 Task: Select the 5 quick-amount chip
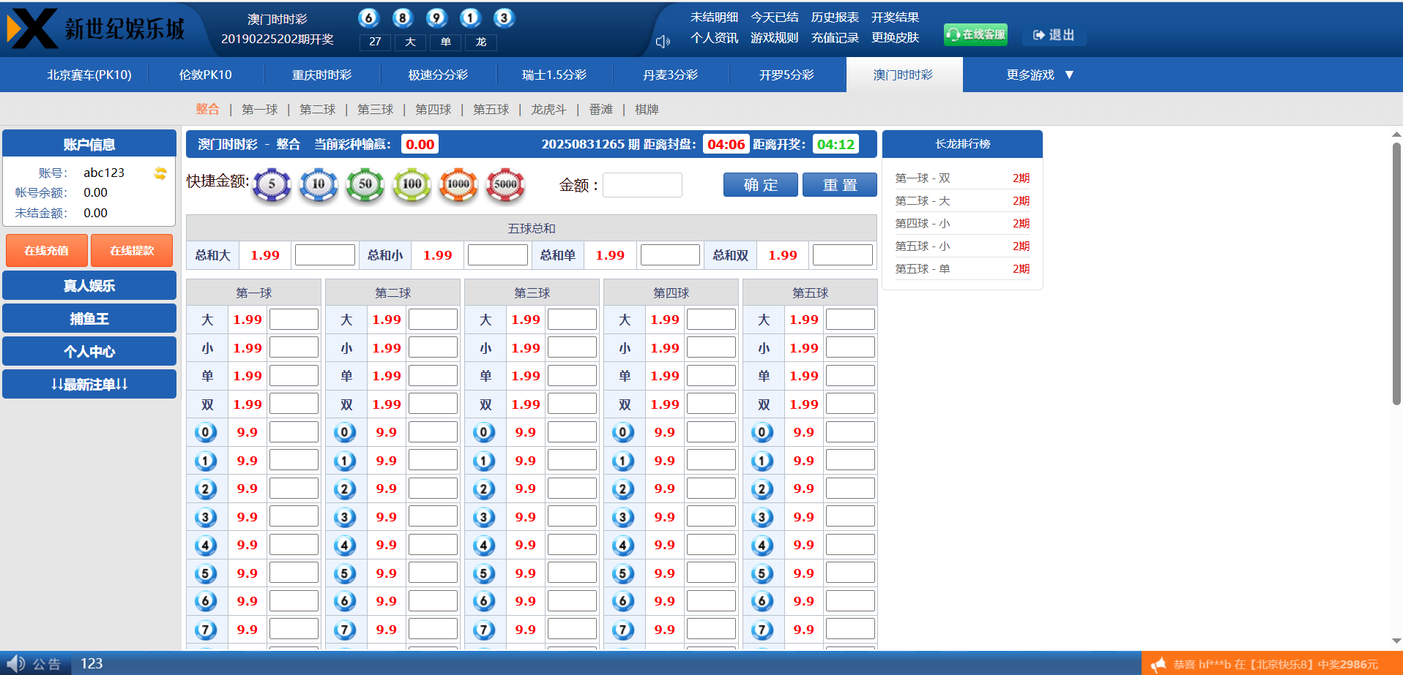pyautogui.click(x=272, y=184)
